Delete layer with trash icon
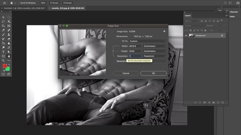The height and width of the screenshot is (135, 241). tap(223, 102)
